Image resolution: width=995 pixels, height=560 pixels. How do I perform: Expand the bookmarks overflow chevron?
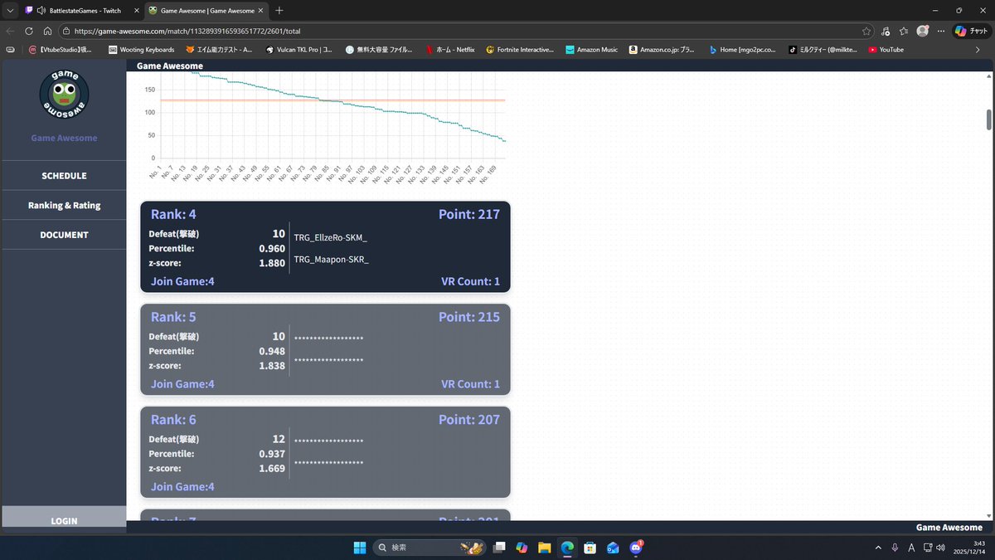tap(977, 50)
